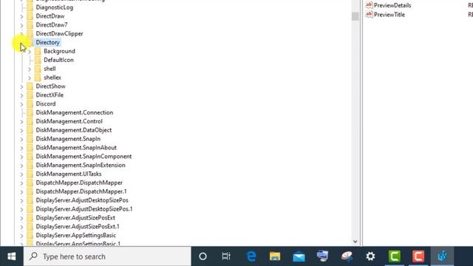Open the Mail app from the taskbar
The image size is (473, 266).
[x=299, y=256]
